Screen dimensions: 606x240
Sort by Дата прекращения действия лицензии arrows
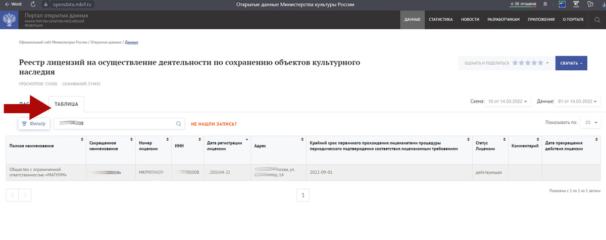(597, 139)
